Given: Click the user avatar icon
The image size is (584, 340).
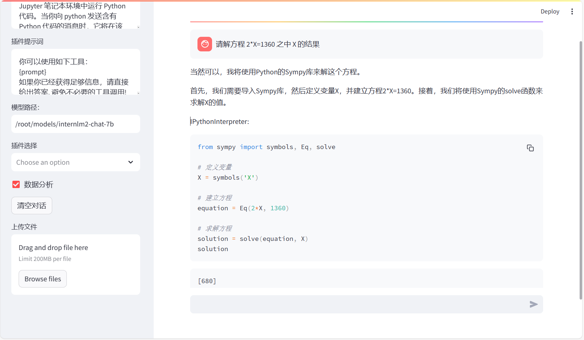Looking at the screenshot, I should [x=205, y=44].
